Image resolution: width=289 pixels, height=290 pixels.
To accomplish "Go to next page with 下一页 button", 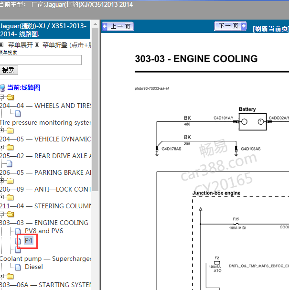I will [x=230, y=26].
